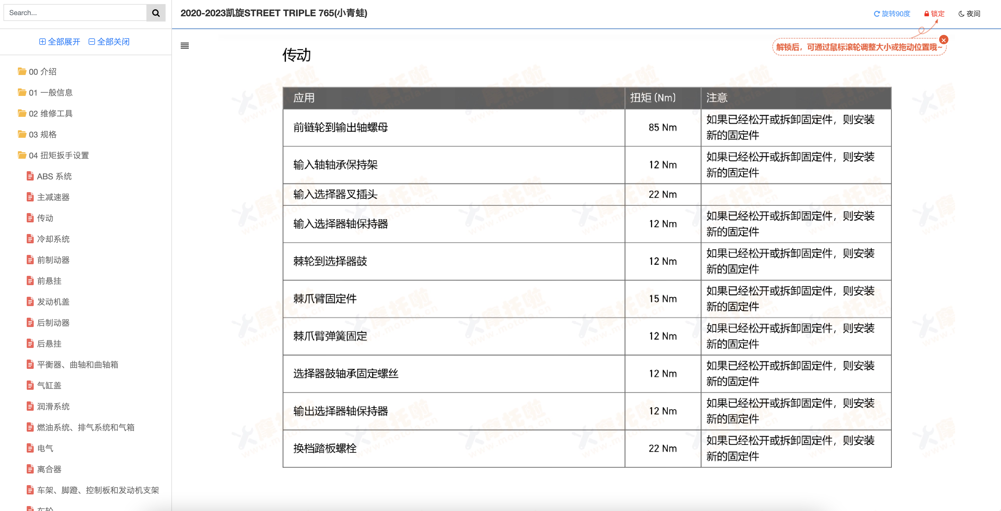The width and height of the screenshot is (1001, 511).
Task: Open the 气缸盖 document
Action: 49,385
